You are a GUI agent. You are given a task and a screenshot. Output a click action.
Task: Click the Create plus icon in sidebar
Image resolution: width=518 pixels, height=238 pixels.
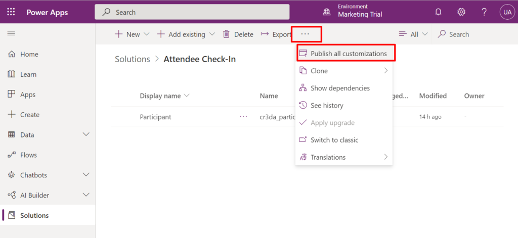[11, 115]
